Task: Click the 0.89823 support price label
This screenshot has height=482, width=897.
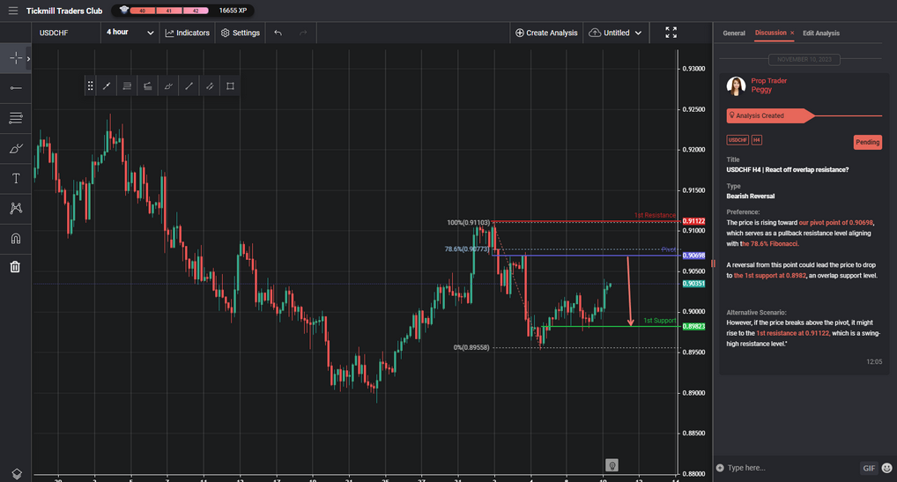Action: click(693, 327)
